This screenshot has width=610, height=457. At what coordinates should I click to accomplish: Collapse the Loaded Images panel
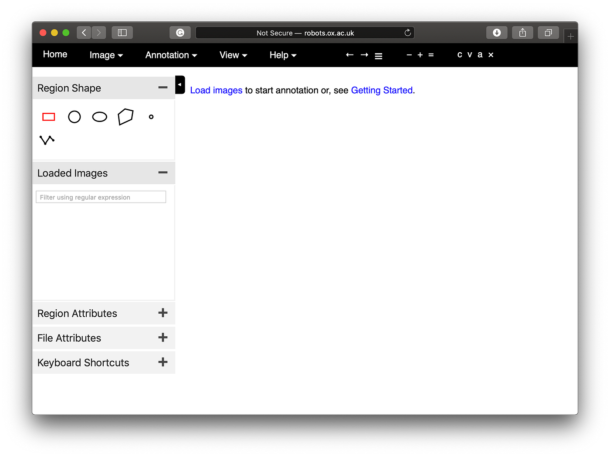click(163, 173)
